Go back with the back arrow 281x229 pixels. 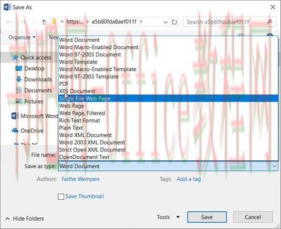click(x=9, y=22)
